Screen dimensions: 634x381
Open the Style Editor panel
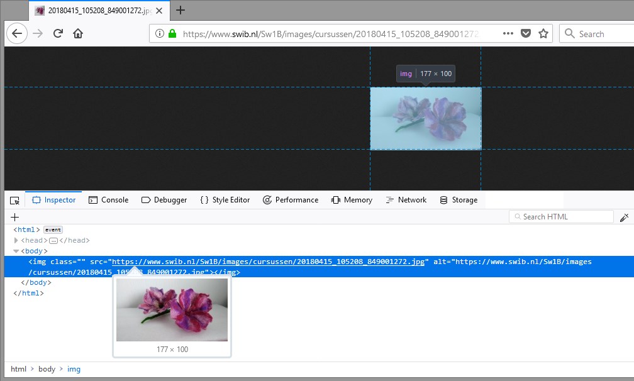tap(225, 200)
